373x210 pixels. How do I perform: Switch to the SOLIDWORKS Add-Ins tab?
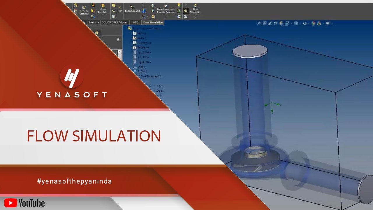coord(115,22)
